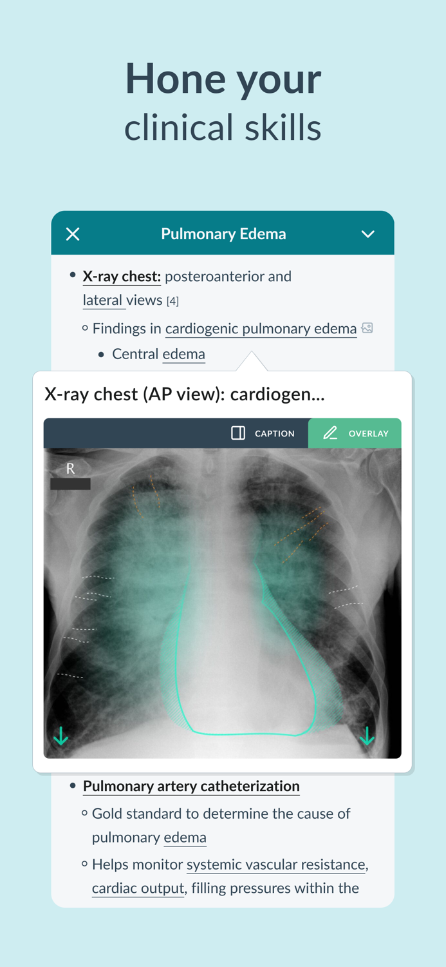
Task: Open the cardiogenic pulmonary edema article link
Action: pos(261,328)
